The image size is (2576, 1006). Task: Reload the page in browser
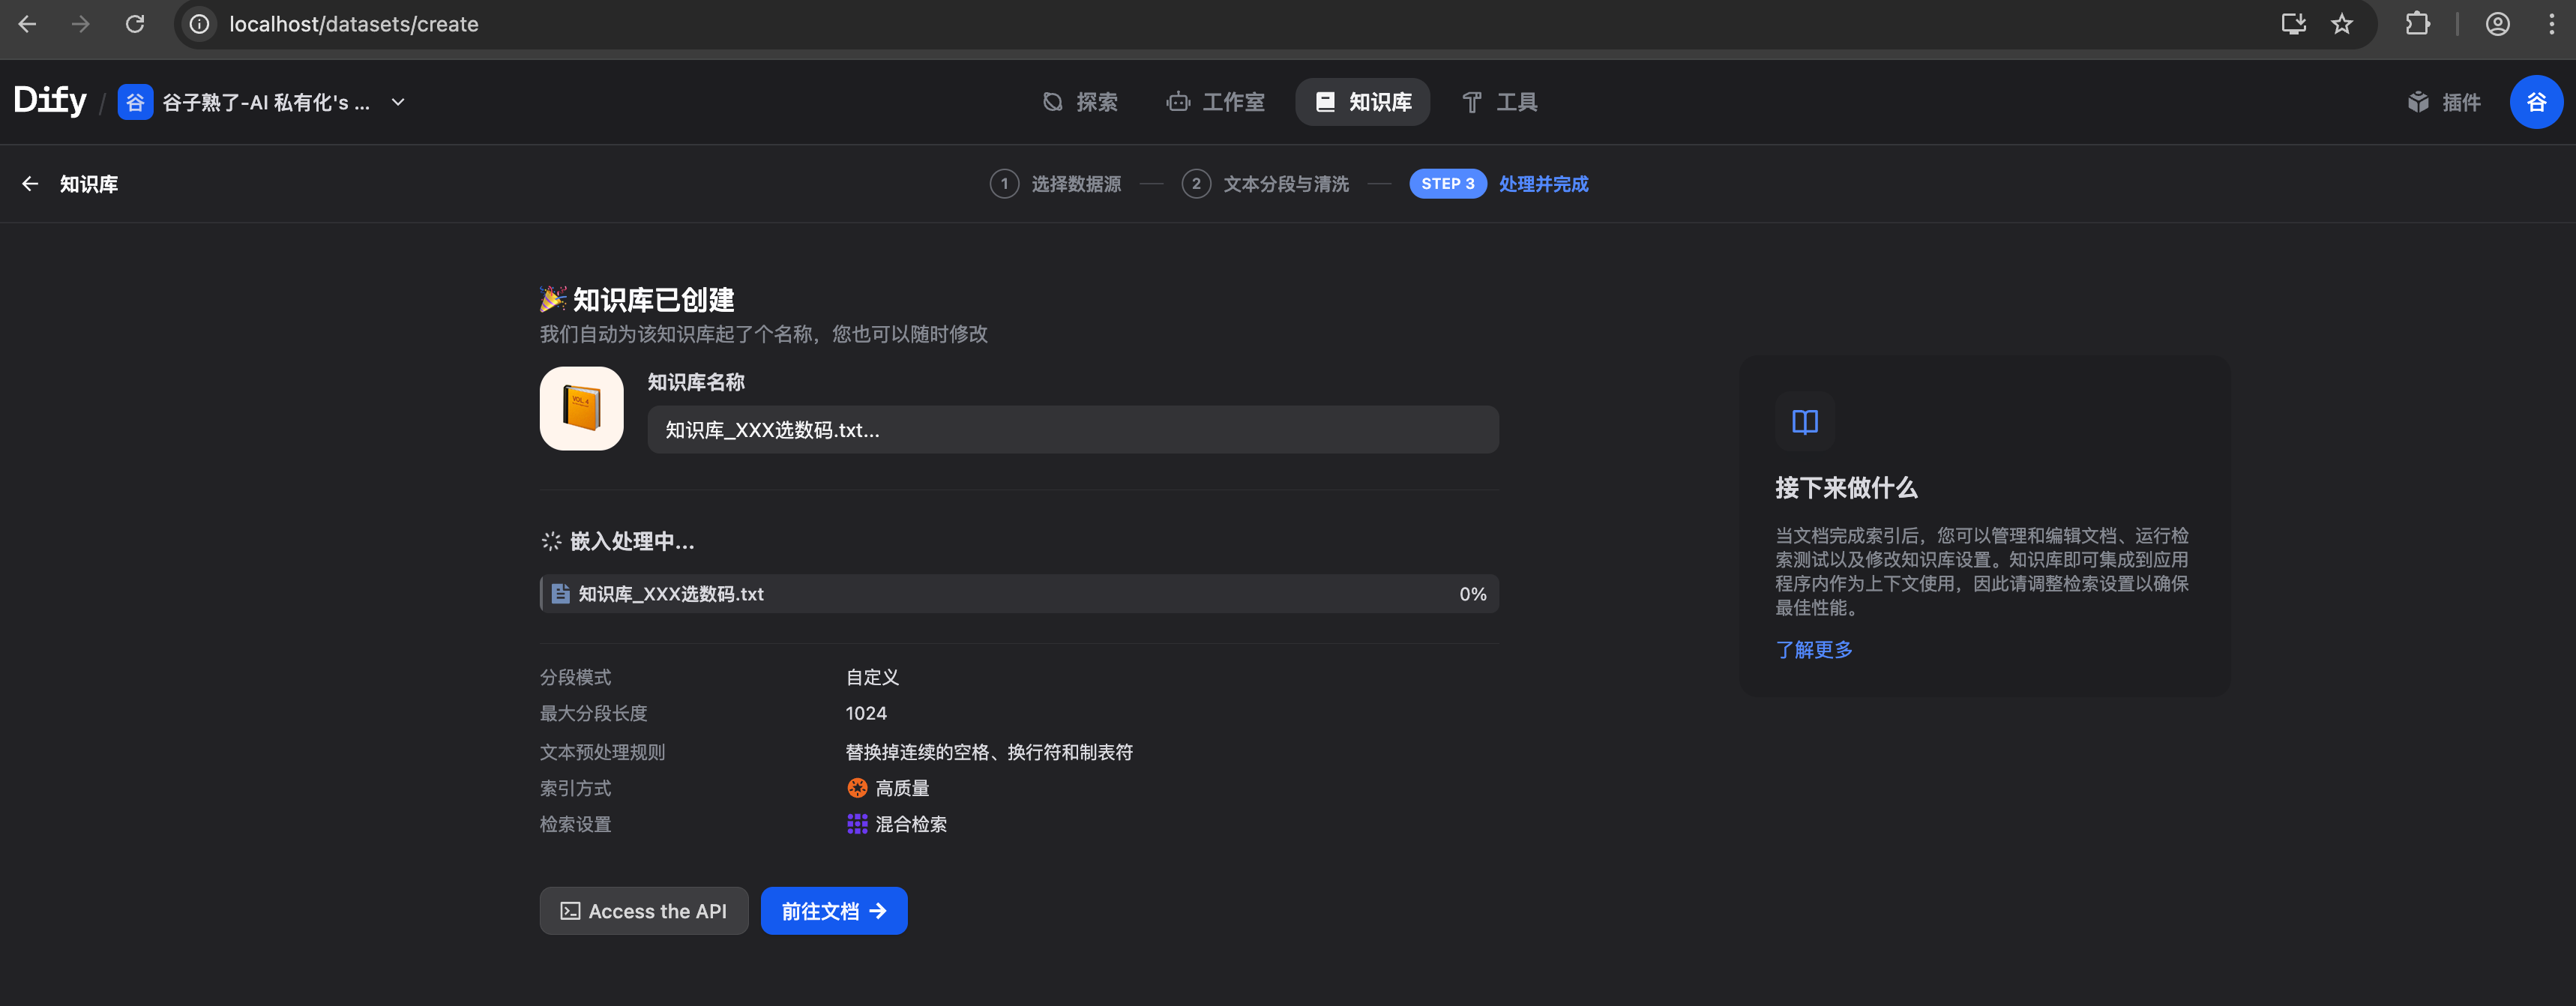pos(135,24)
